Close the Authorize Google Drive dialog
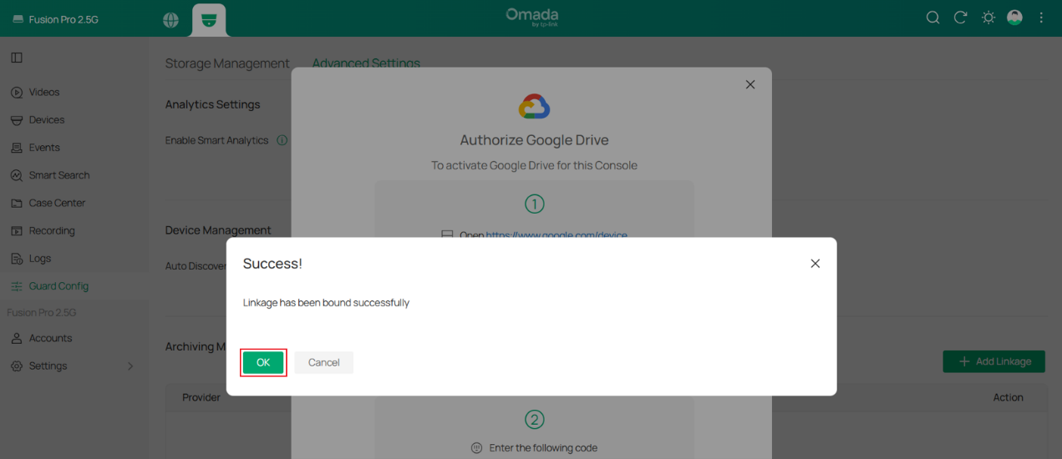1062x459 pixels. [750, 84]
